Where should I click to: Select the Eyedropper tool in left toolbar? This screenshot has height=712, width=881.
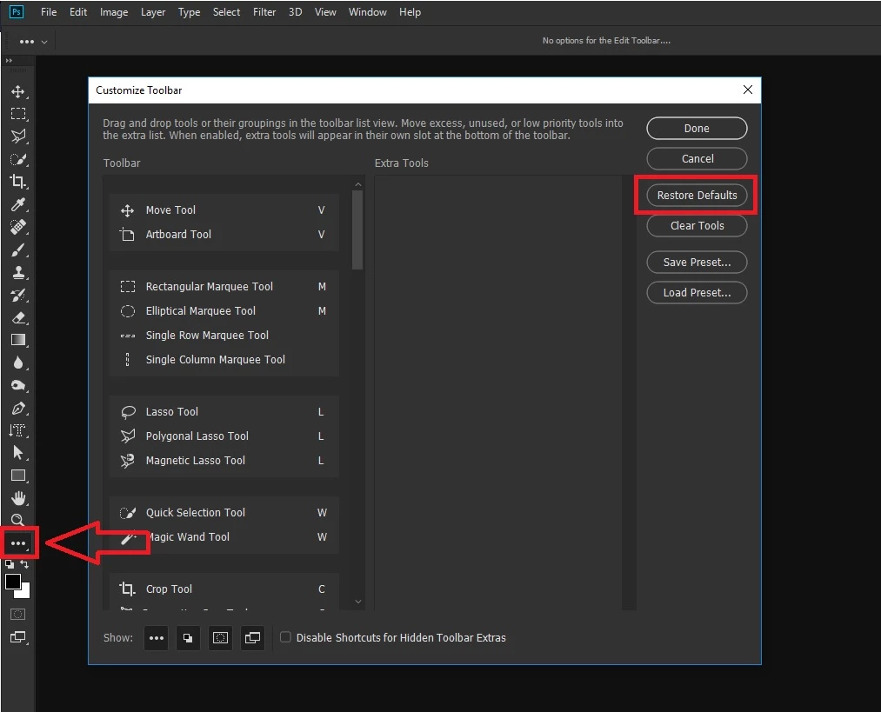pyautogui.click(x=18, y=204)
